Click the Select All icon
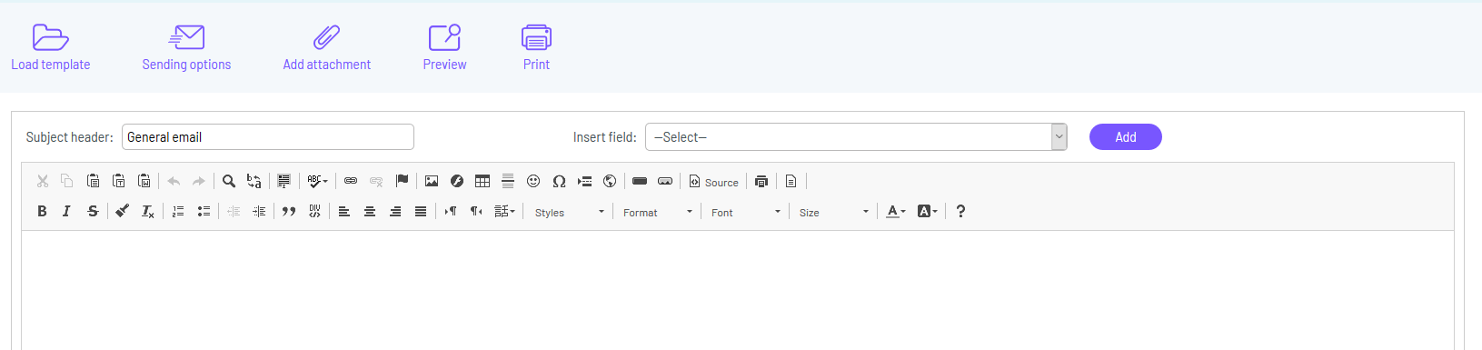This screenshot has width=1482, height=350. pyautogui.click(x=283, y=181)
